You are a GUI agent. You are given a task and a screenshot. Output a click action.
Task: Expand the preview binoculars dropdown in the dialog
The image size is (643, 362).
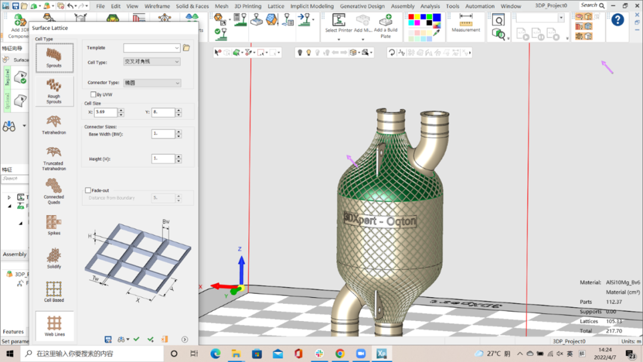128,339
